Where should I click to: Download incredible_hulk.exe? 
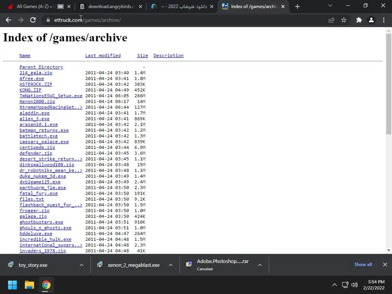(x=45, y=240)
